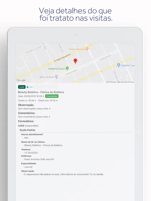
Task: Click the Beauty Estética - Clínica de Estética title
Action: 41,92
